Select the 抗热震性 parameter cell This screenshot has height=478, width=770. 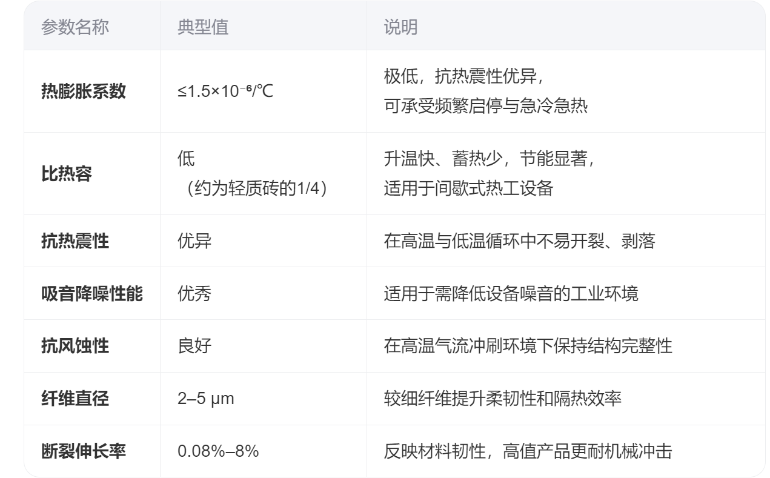pos(75,241)
